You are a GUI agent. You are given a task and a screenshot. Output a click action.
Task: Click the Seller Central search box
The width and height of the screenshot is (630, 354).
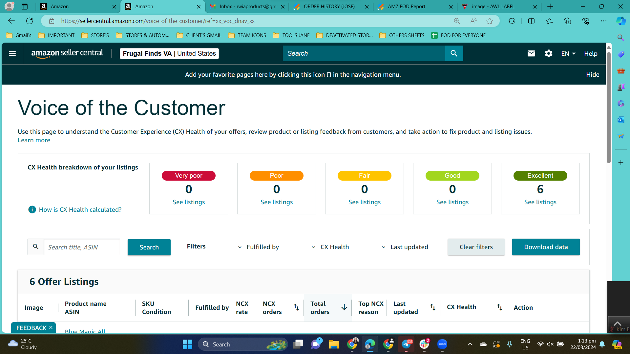(364, 53)
